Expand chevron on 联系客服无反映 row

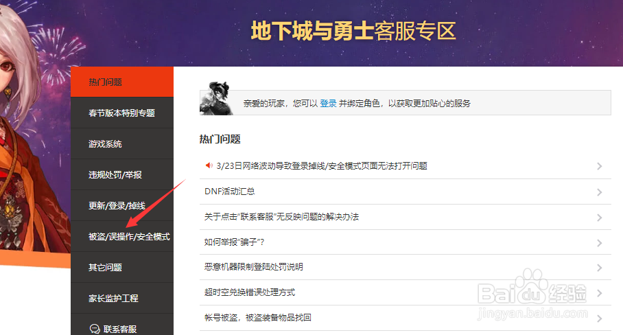click(599, 218)
